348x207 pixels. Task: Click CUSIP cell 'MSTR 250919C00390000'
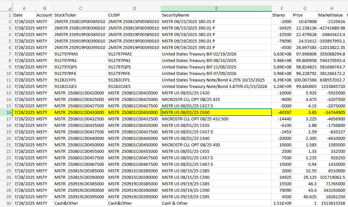point(134,190)
